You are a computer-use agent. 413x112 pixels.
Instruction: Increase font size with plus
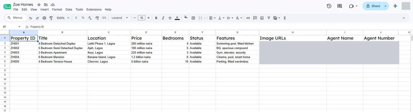pos(148,18)
